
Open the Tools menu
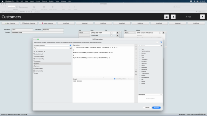click(57, 1)
